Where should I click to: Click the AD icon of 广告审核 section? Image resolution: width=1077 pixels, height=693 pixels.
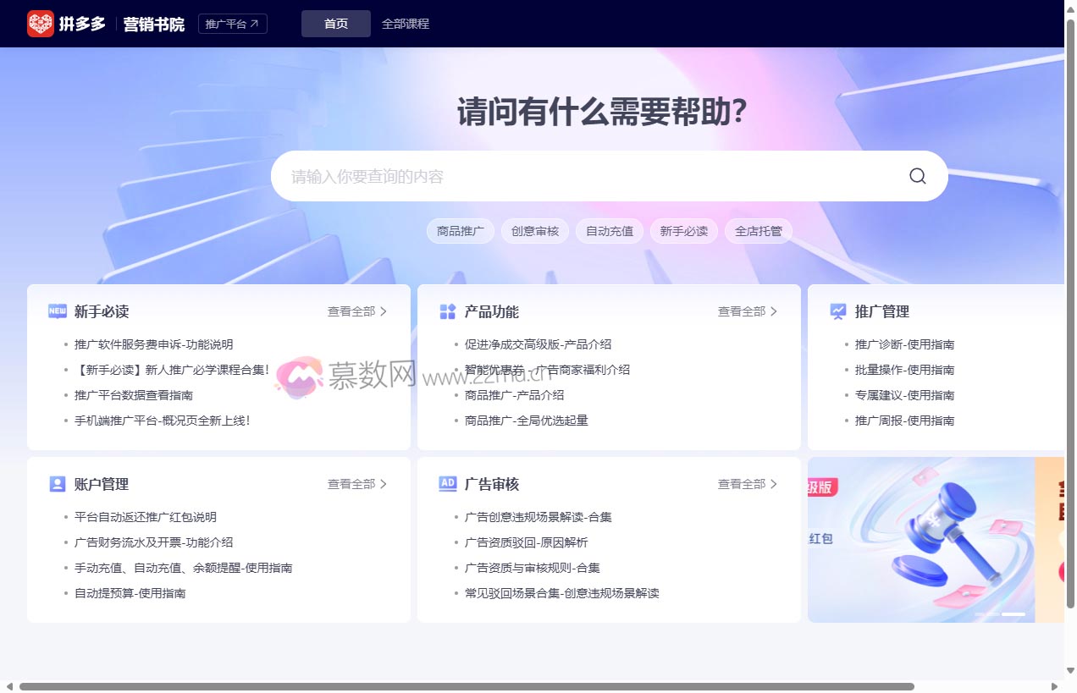[446, 484]
